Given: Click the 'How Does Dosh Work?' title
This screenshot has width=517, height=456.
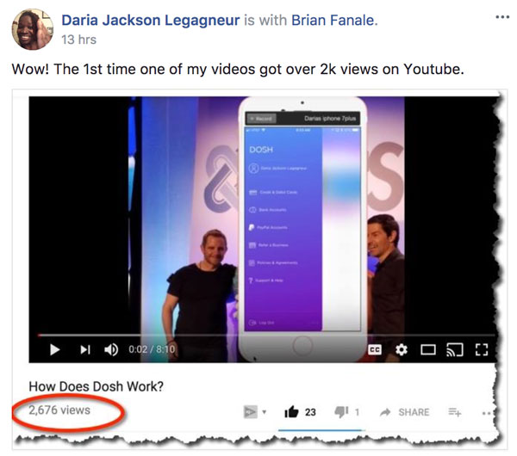Looking at the screenshot, I should [x=96, y=386].
